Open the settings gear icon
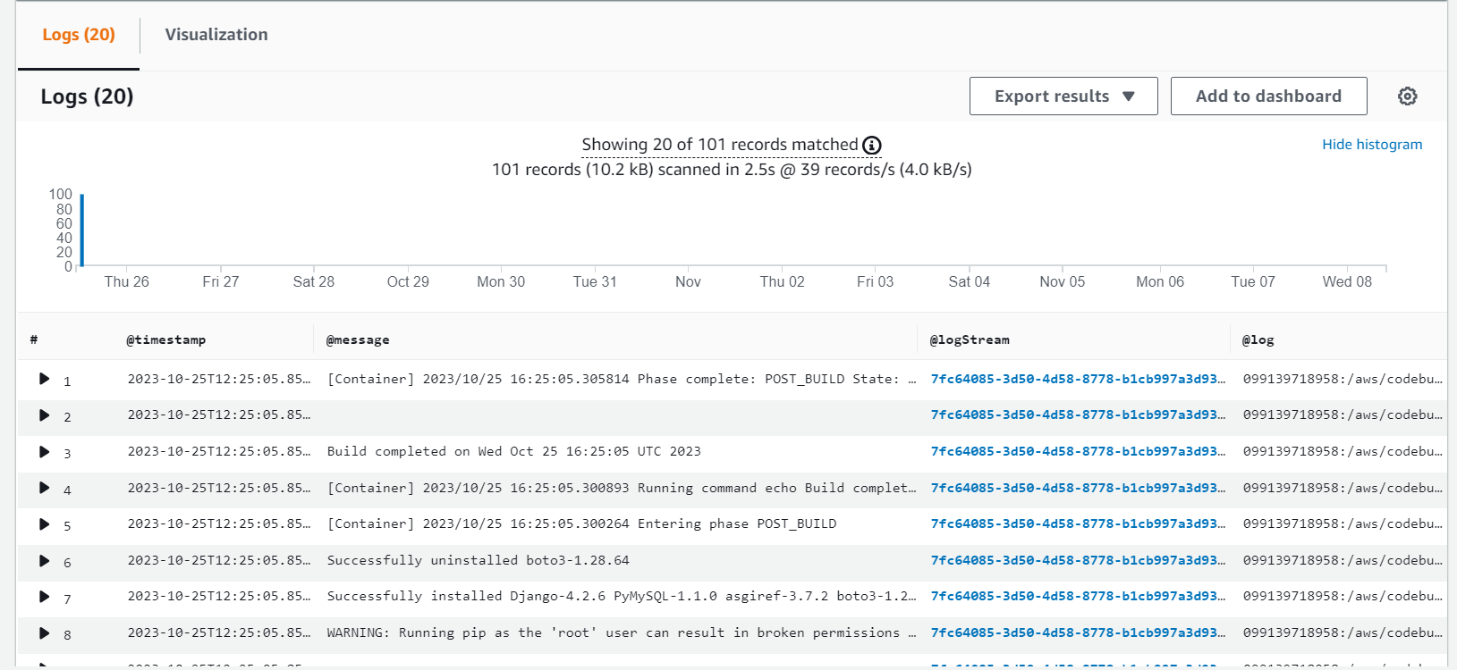The height and width of the screenshot is (670, 1457). 1407,96
